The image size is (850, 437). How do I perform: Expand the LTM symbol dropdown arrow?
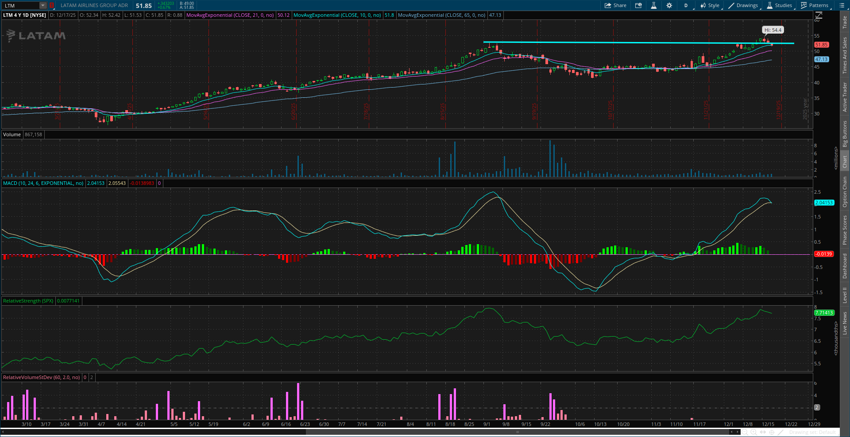43,5
